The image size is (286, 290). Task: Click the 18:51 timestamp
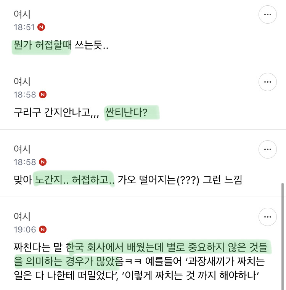24,27
